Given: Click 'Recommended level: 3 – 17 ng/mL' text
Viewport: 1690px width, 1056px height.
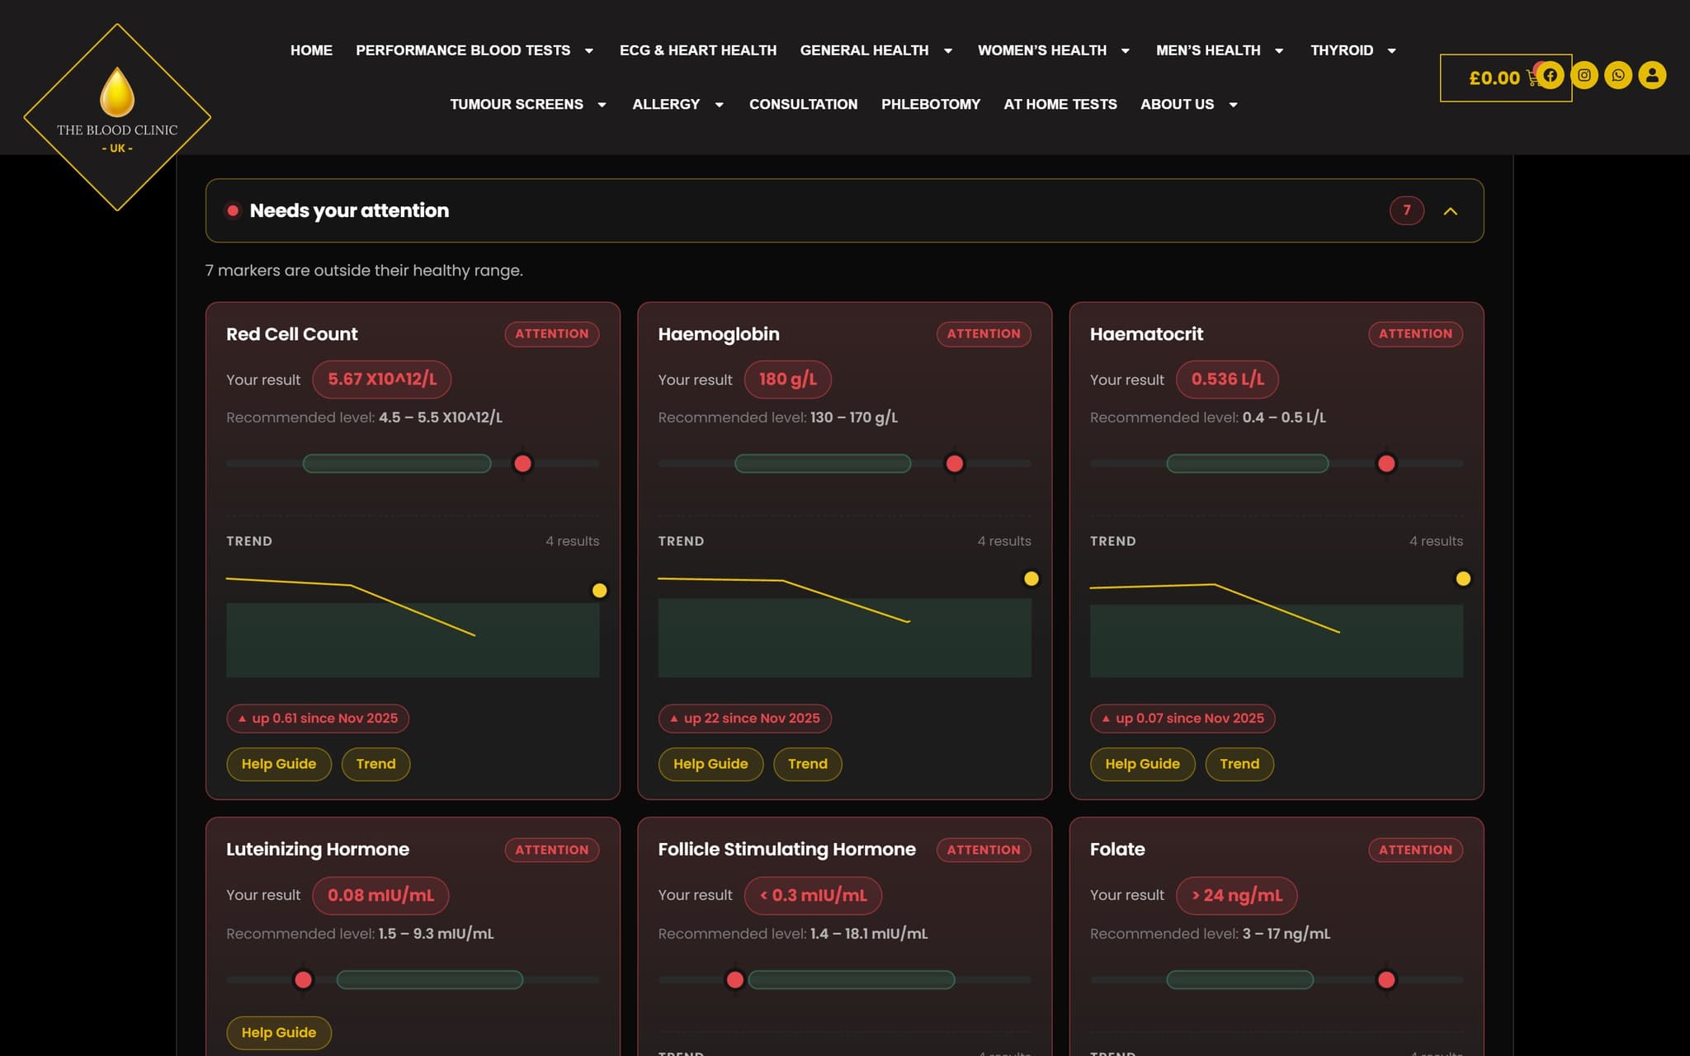Looking at the screenshot, I should [x=1210, y=934].
